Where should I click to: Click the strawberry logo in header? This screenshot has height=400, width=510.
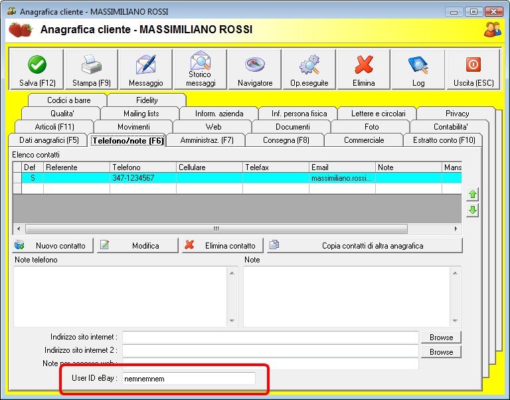(21, 30)
